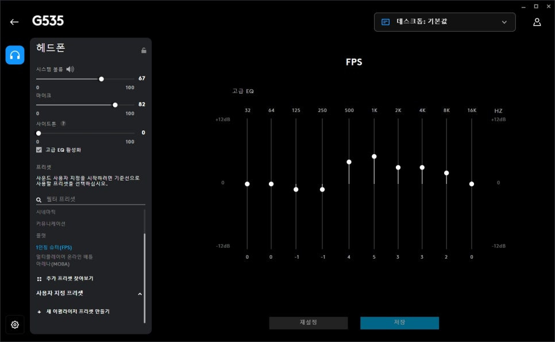Click the 헤드폰 panel heading

(x=51, y=48)
